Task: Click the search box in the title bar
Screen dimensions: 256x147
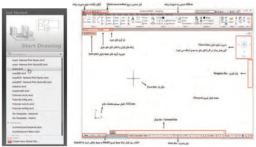Action: (205, 12)
